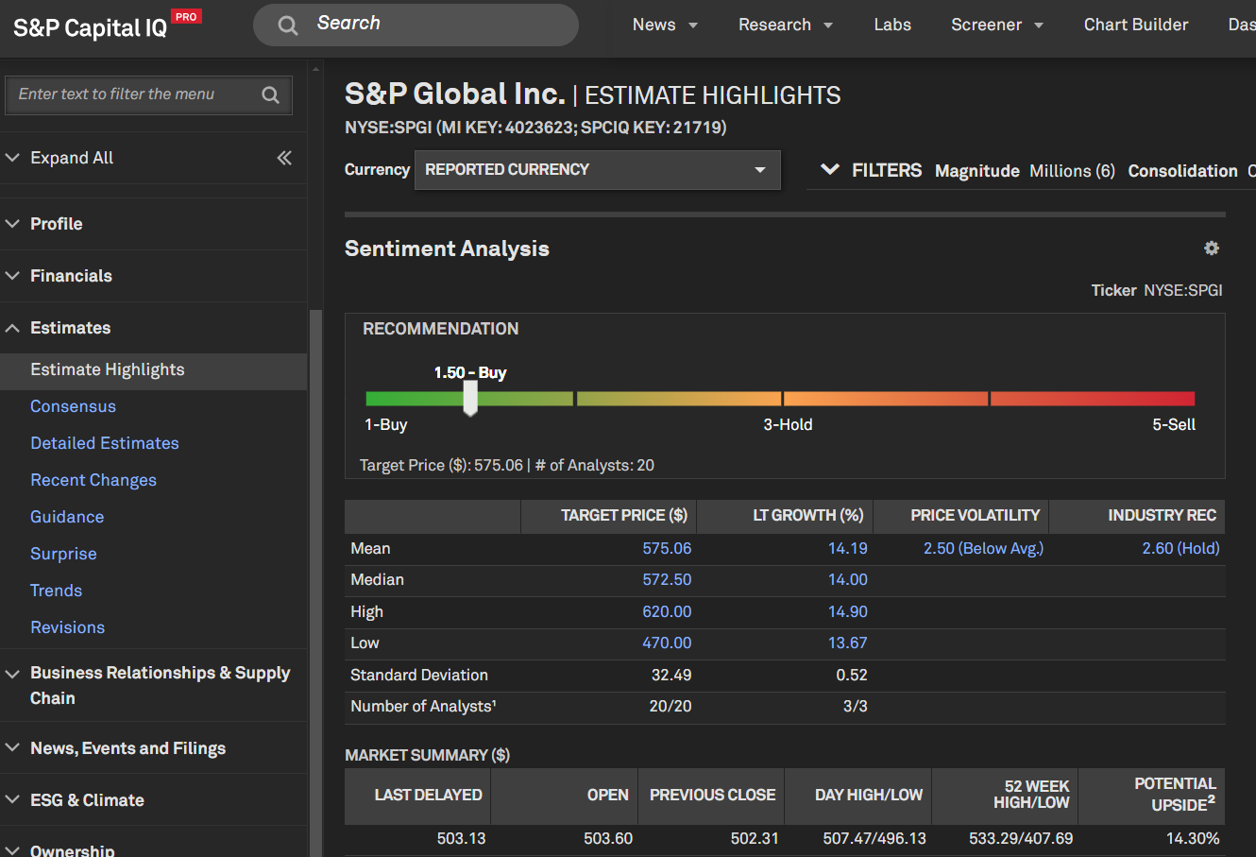The image size is (1256, 857).
Task: Expand the Financials section
Action: (x=71, y=276)
